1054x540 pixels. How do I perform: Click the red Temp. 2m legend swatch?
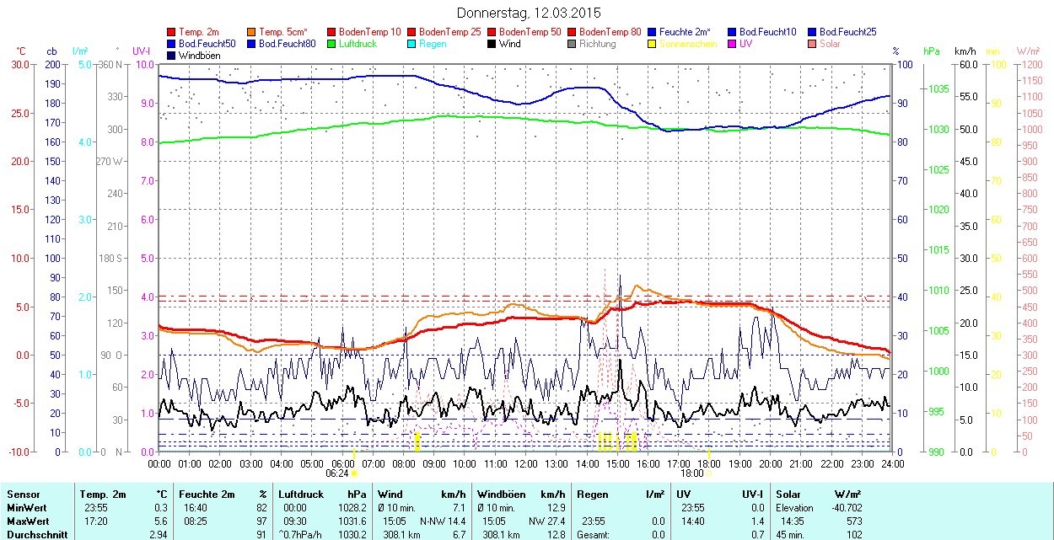172,32
